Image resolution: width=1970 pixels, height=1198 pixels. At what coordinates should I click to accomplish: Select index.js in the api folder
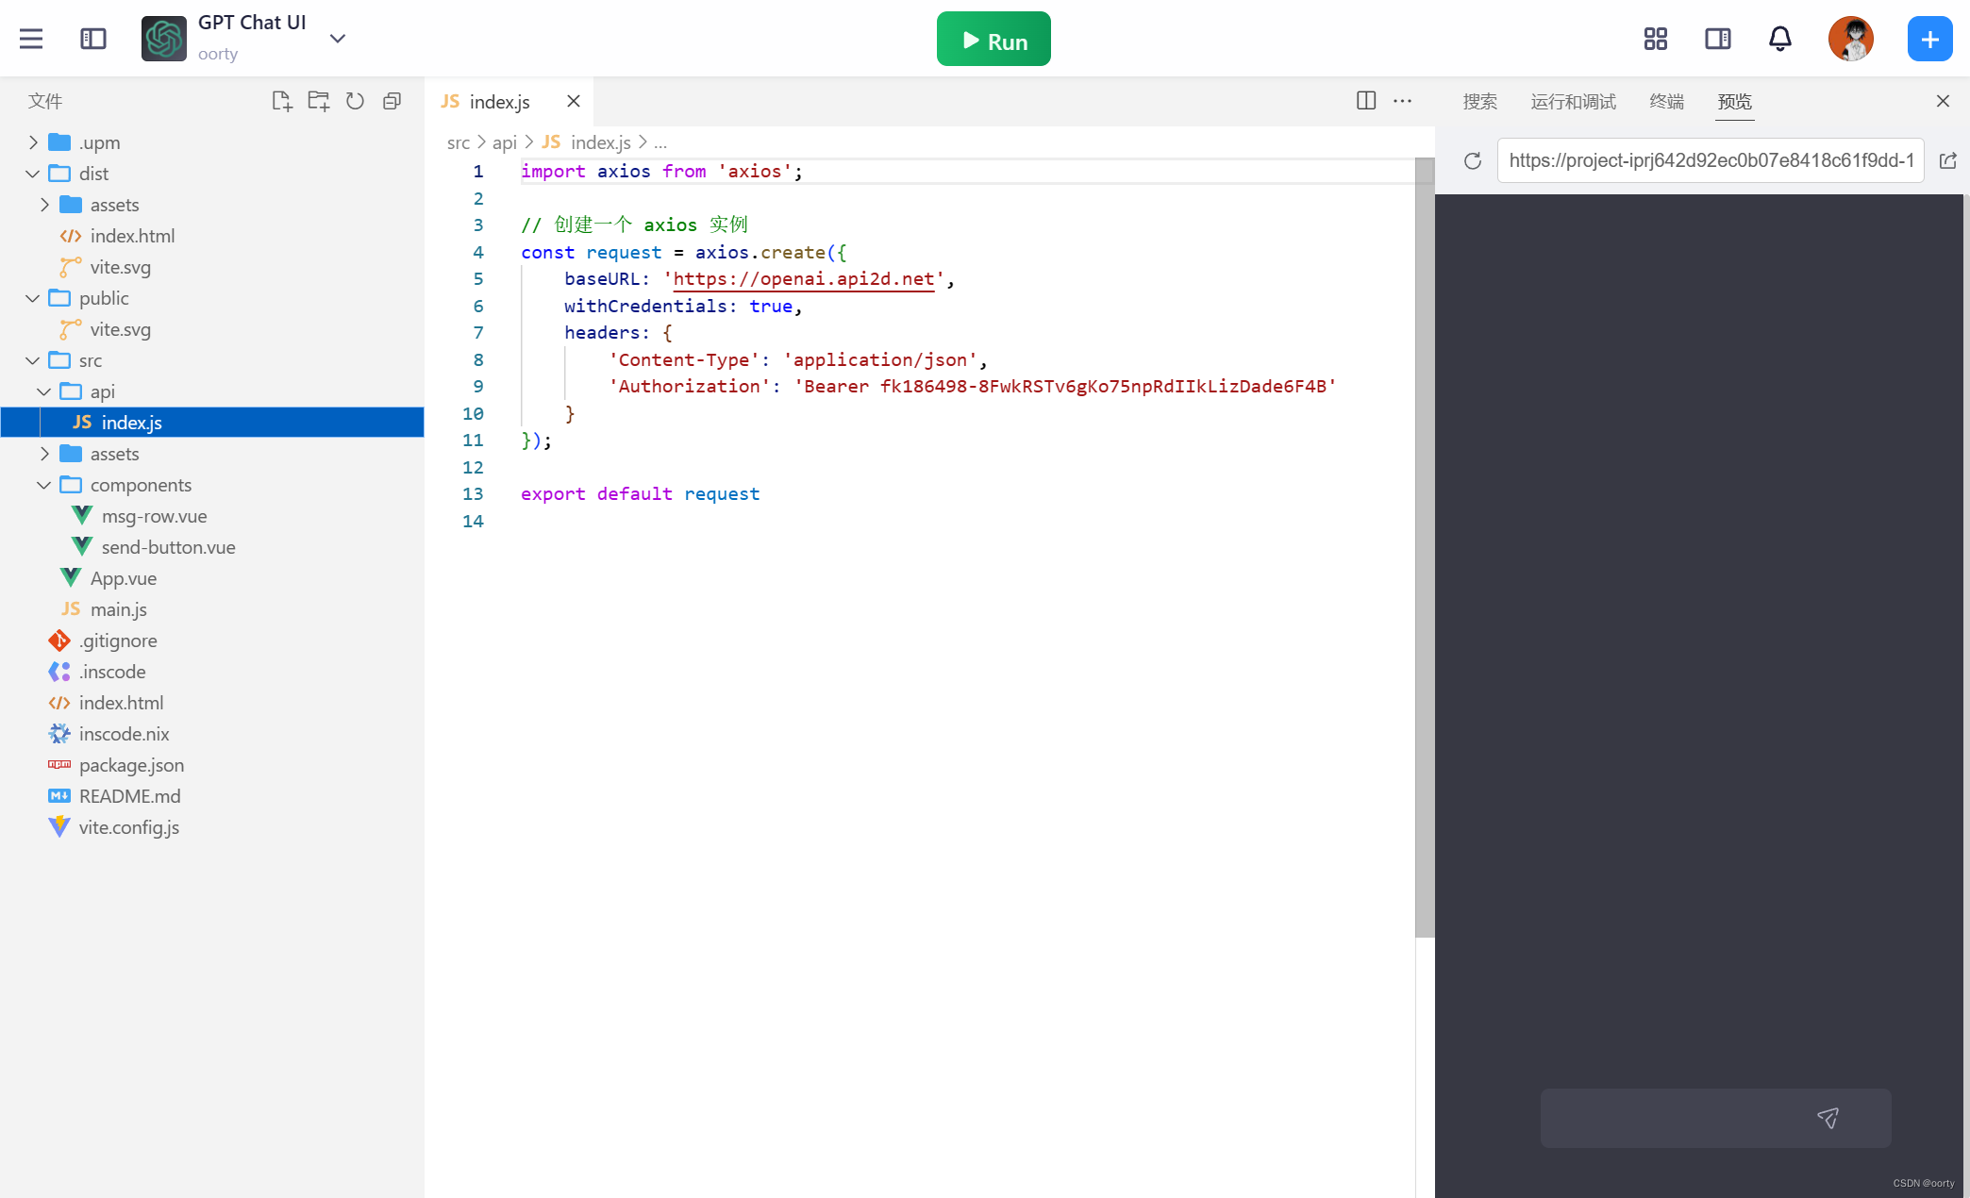point(212,423)
